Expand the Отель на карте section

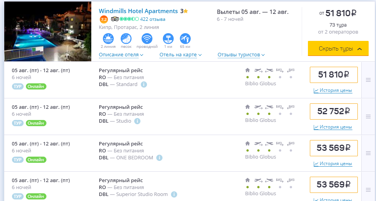click(x=181, y=55)
